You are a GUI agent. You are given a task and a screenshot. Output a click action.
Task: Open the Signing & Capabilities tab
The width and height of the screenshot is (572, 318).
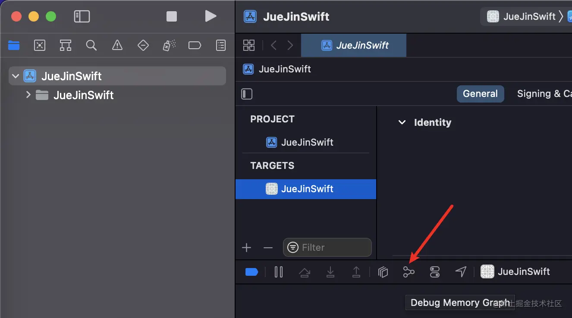click(x=544, y=94)
